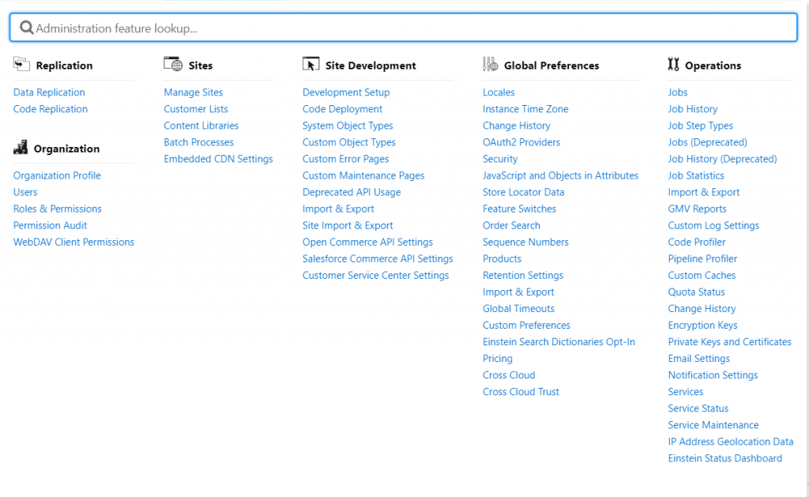Open Content Libraries
Screen dimensions: 809x497
[x=201, y=126]
